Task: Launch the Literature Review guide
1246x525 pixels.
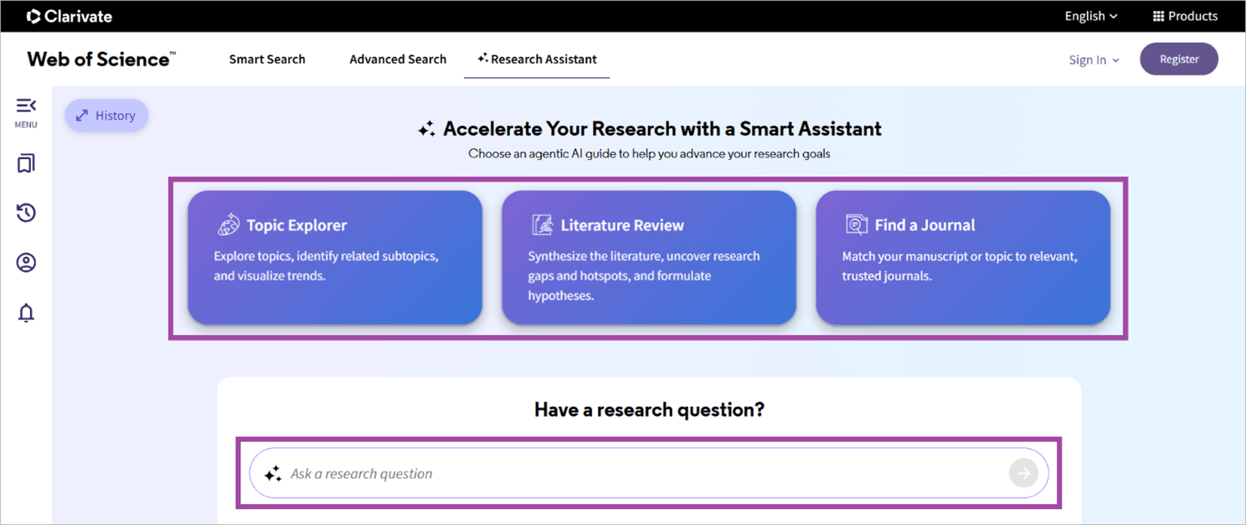Action: tap(649, 257)
